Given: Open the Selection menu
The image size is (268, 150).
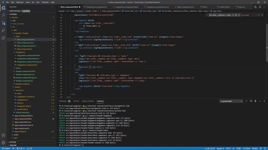Looking at the screenshot, I should (x=20, y=2).
